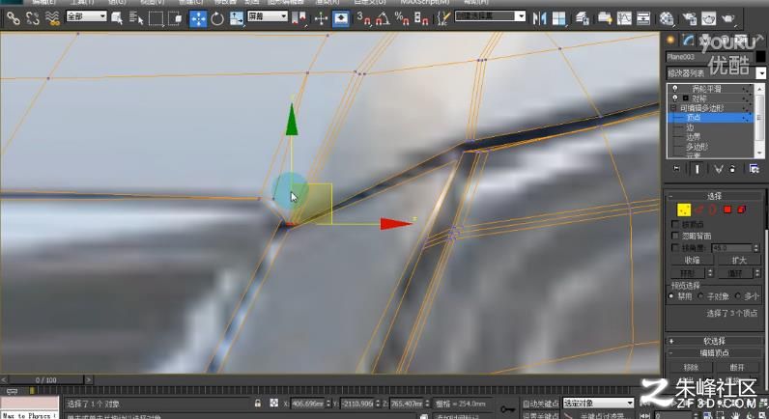Open the named selection sets dropdown
769x419 pixels.
(490, 16)
